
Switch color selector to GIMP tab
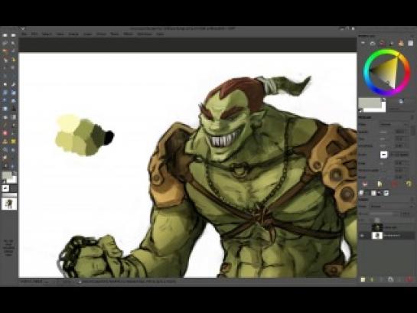(363, 43)
